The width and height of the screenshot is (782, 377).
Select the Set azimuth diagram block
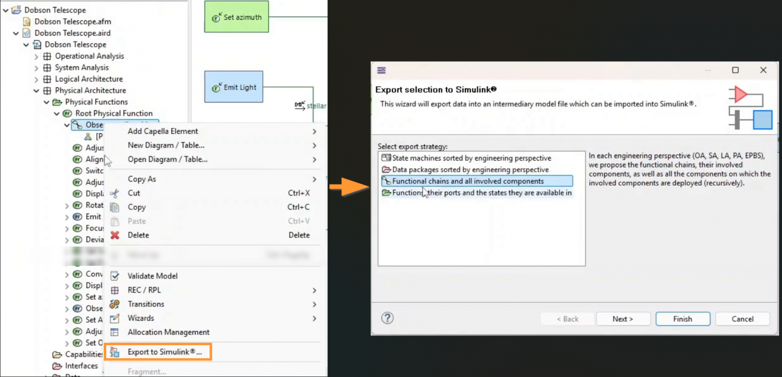[x=236, y=18]
